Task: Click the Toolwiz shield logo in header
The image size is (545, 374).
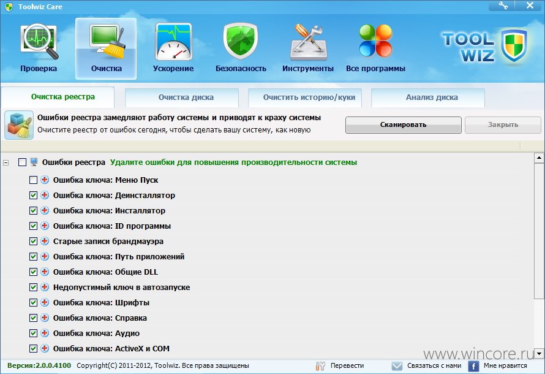Action: click(x=514, y=47)
